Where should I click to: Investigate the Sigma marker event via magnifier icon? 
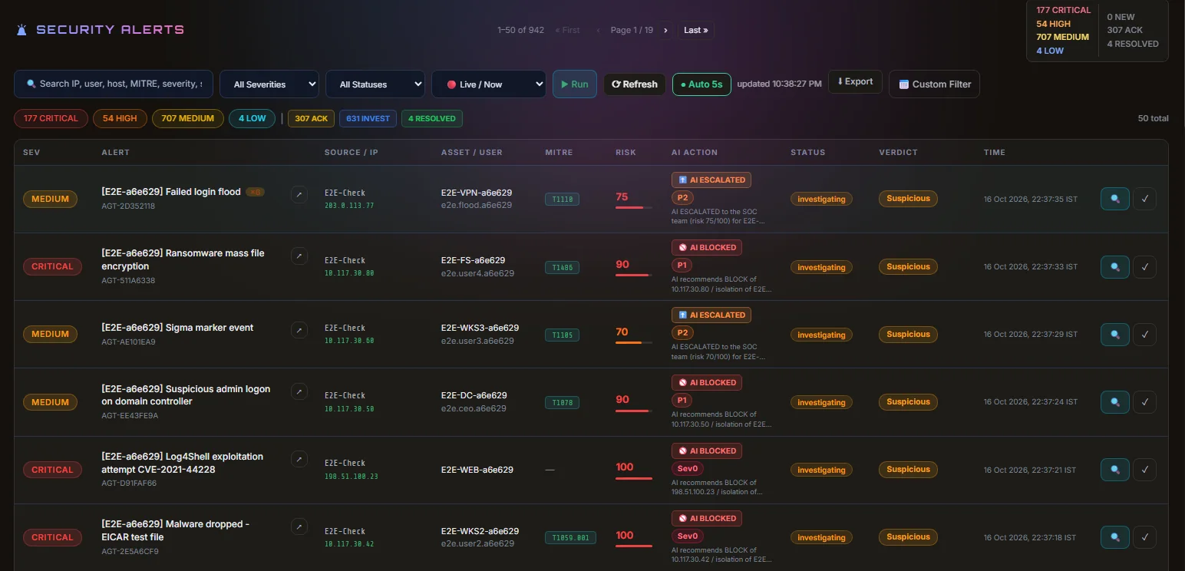tap(1114, 334)
